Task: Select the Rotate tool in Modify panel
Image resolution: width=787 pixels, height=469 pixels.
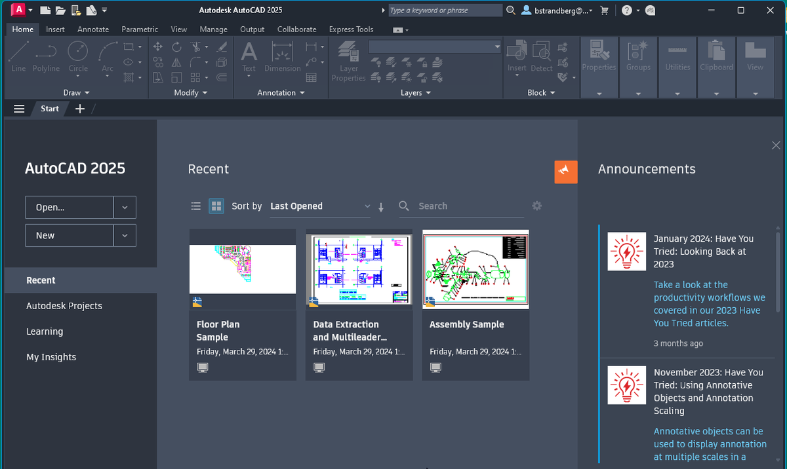Action: pyautogui.click(x=176, y=47)
